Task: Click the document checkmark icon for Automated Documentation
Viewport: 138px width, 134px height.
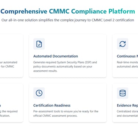Action: click(x=39, y=44)
